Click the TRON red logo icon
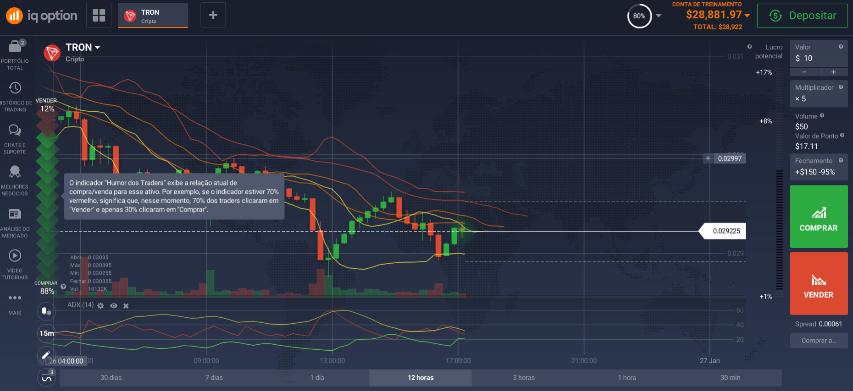 tap(52, 53)
